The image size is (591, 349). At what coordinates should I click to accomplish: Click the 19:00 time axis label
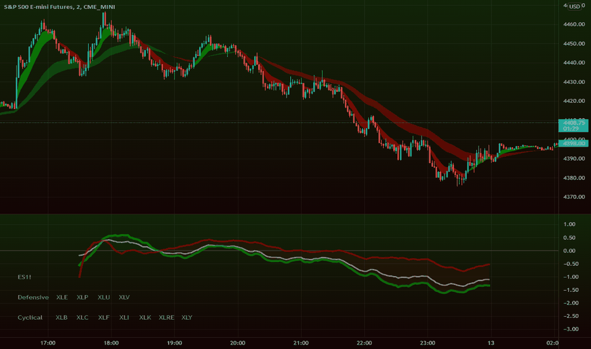tap(174, 343)
